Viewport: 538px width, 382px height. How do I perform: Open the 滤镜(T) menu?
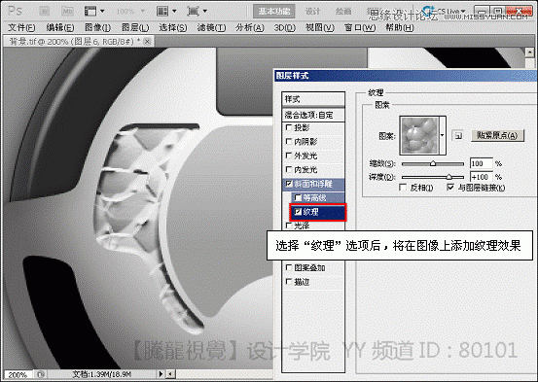[211, 27]
